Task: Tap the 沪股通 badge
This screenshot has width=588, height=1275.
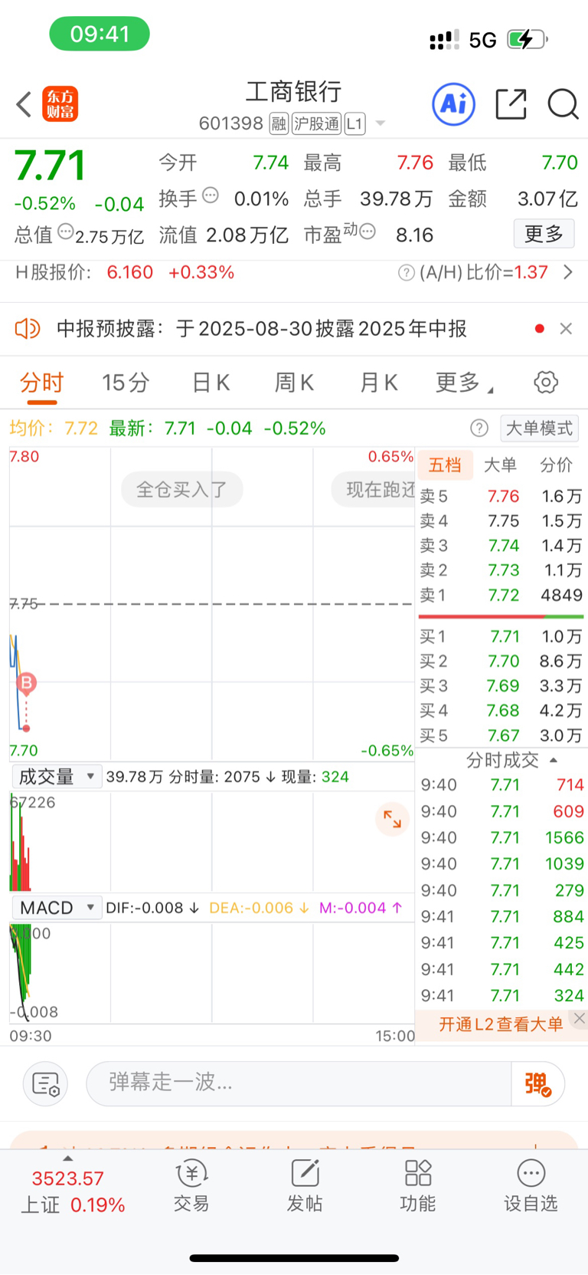Action: [x=316, y=124]
